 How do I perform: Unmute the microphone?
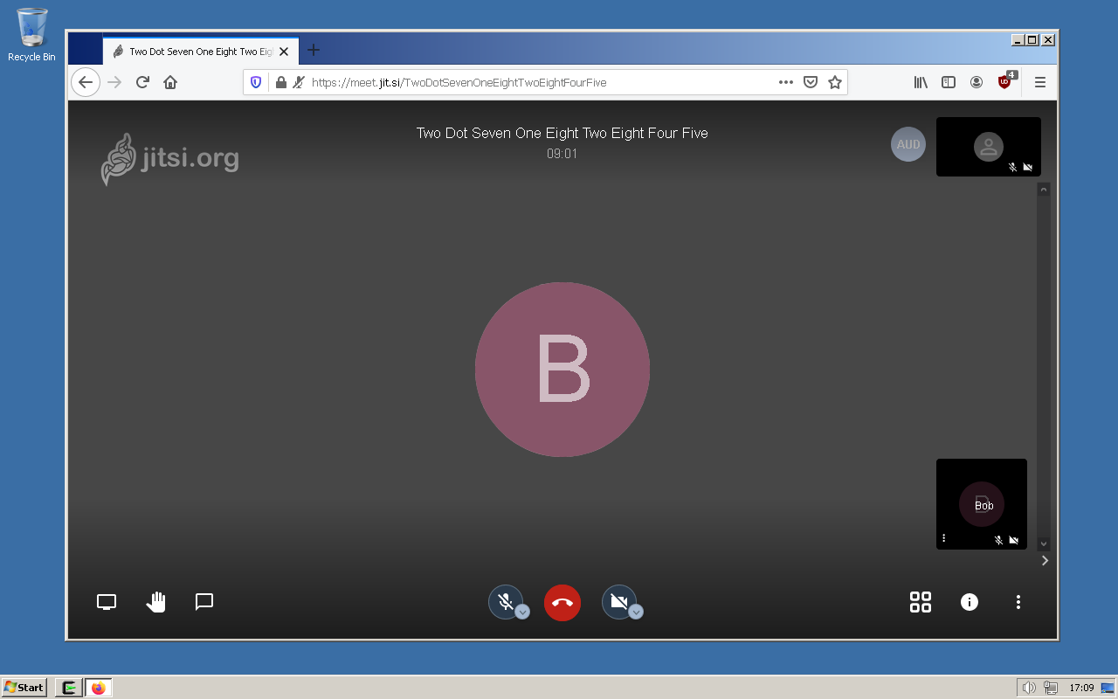point(505,602)
